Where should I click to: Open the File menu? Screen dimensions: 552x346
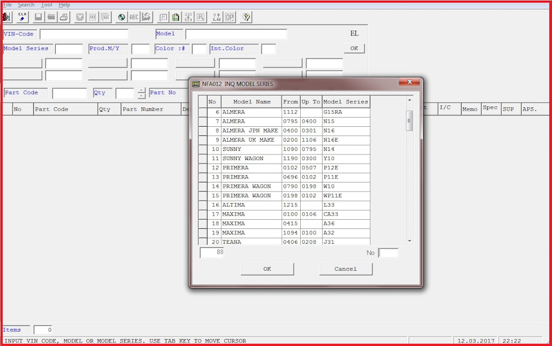[7, 5]
